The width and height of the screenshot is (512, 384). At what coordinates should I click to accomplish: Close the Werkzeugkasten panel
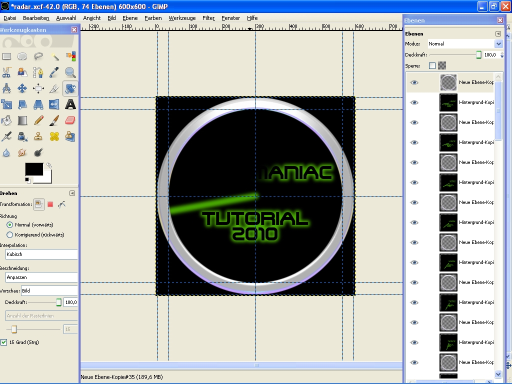[74, 29]
